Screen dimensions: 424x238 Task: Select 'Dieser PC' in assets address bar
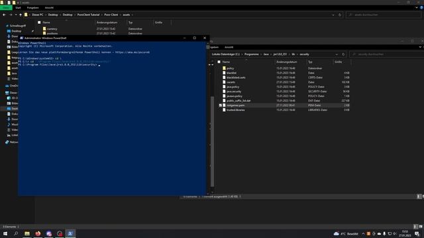point(38,15)
